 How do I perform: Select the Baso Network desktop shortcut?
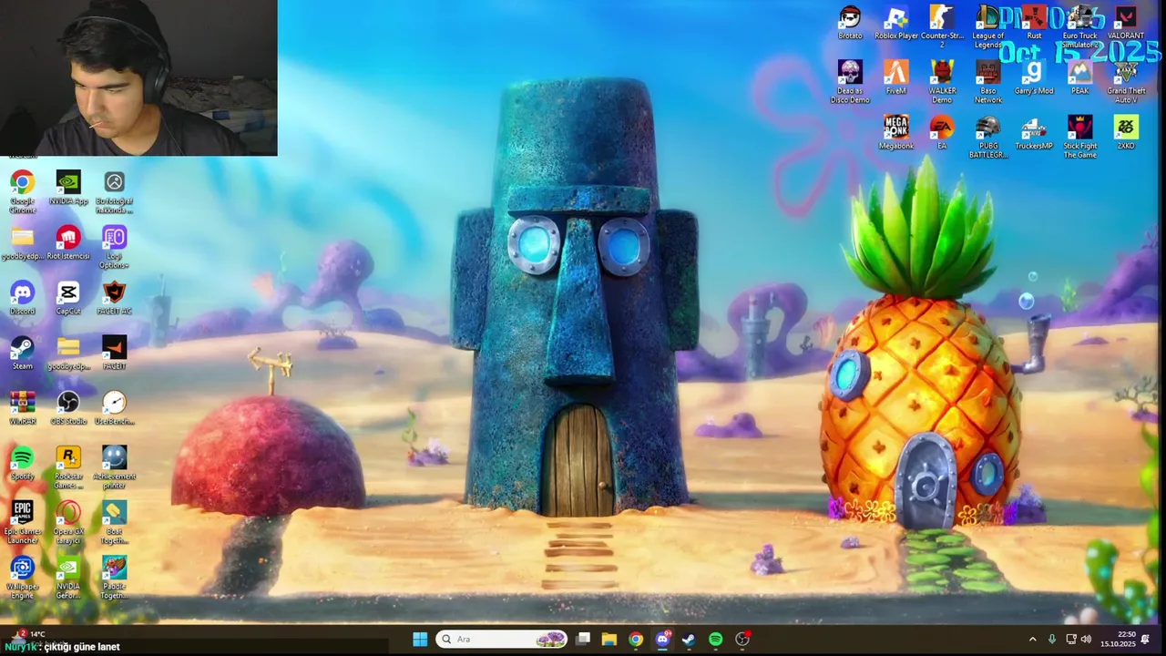pyautogui.click(x=987, y=82)
